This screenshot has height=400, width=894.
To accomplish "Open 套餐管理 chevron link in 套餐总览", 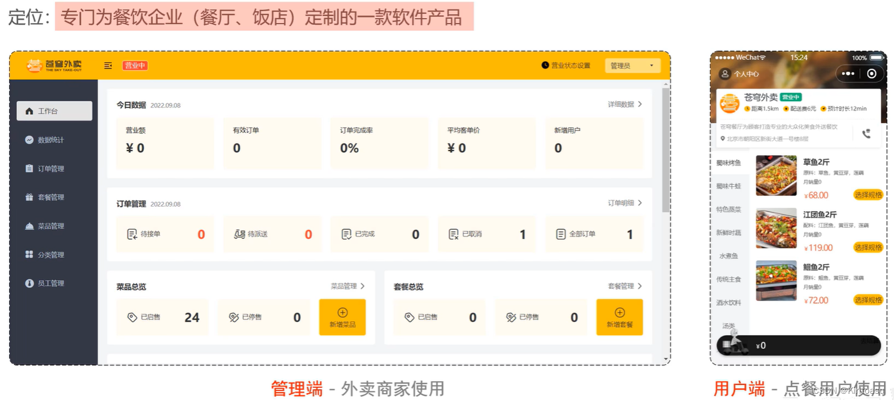I will tap(625, 286).
